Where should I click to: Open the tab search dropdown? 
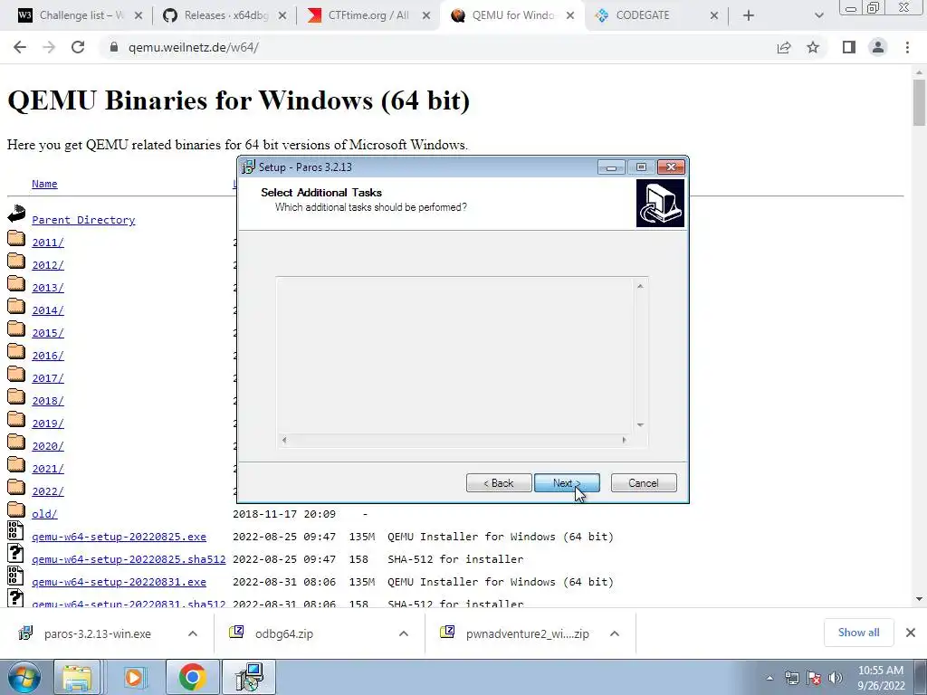(818, 15)
